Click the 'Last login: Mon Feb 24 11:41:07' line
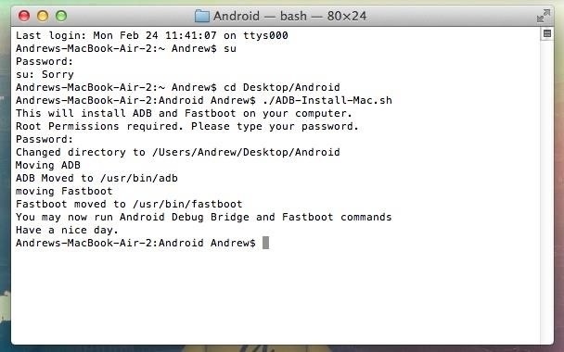This screenshot has width=564, height=352. (152, 35)
